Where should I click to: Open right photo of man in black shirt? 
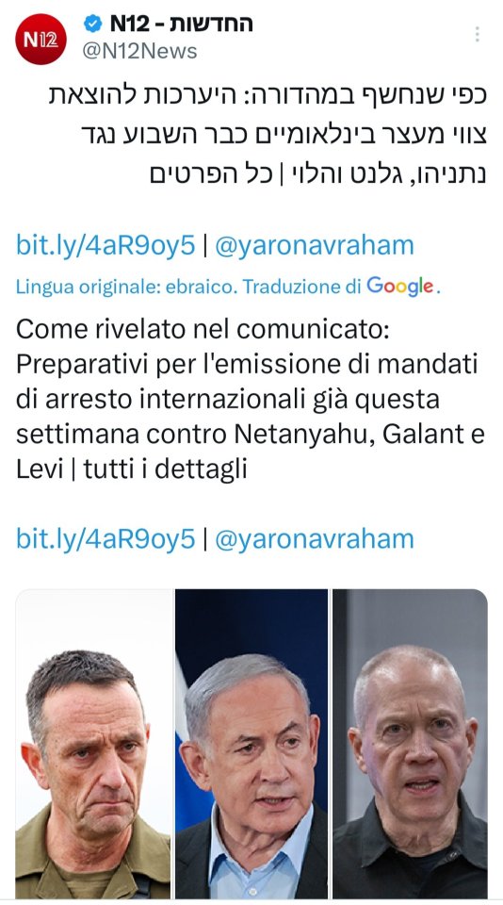point(410,744)
